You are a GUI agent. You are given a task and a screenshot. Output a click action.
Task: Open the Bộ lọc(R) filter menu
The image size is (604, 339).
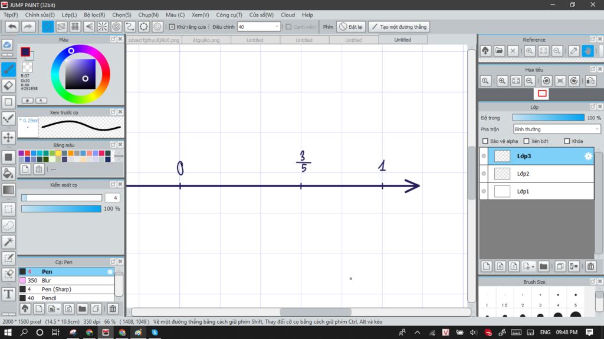click(x=94, y=15)
